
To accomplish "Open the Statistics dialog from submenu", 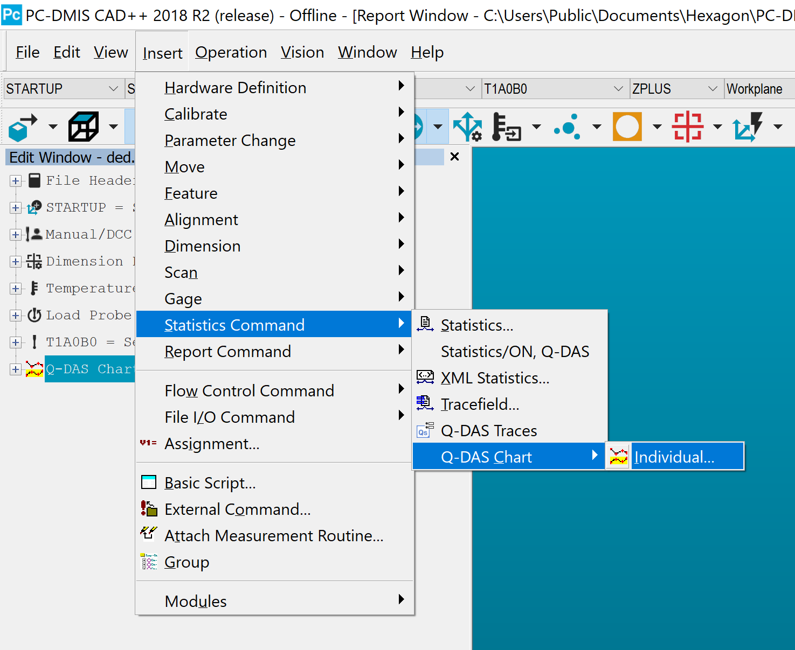I will [x=476, y=325].
